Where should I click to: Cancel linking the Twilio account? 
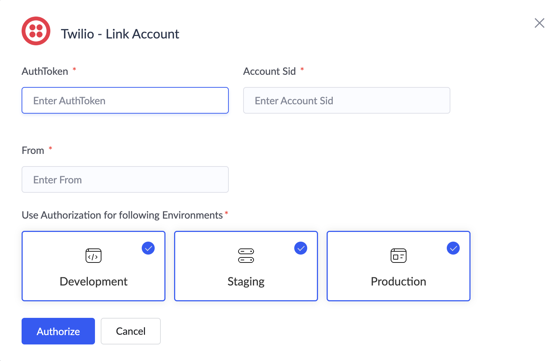tap(131, 331)
